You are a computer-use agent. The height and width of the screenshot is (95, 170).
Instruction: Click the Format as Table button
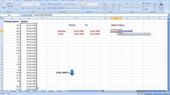[x=113, y=6]
